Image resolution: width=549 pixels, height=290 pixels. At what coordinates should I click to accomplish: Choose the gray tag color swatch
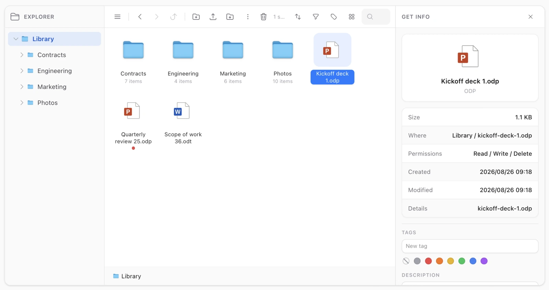pos(417,261)
